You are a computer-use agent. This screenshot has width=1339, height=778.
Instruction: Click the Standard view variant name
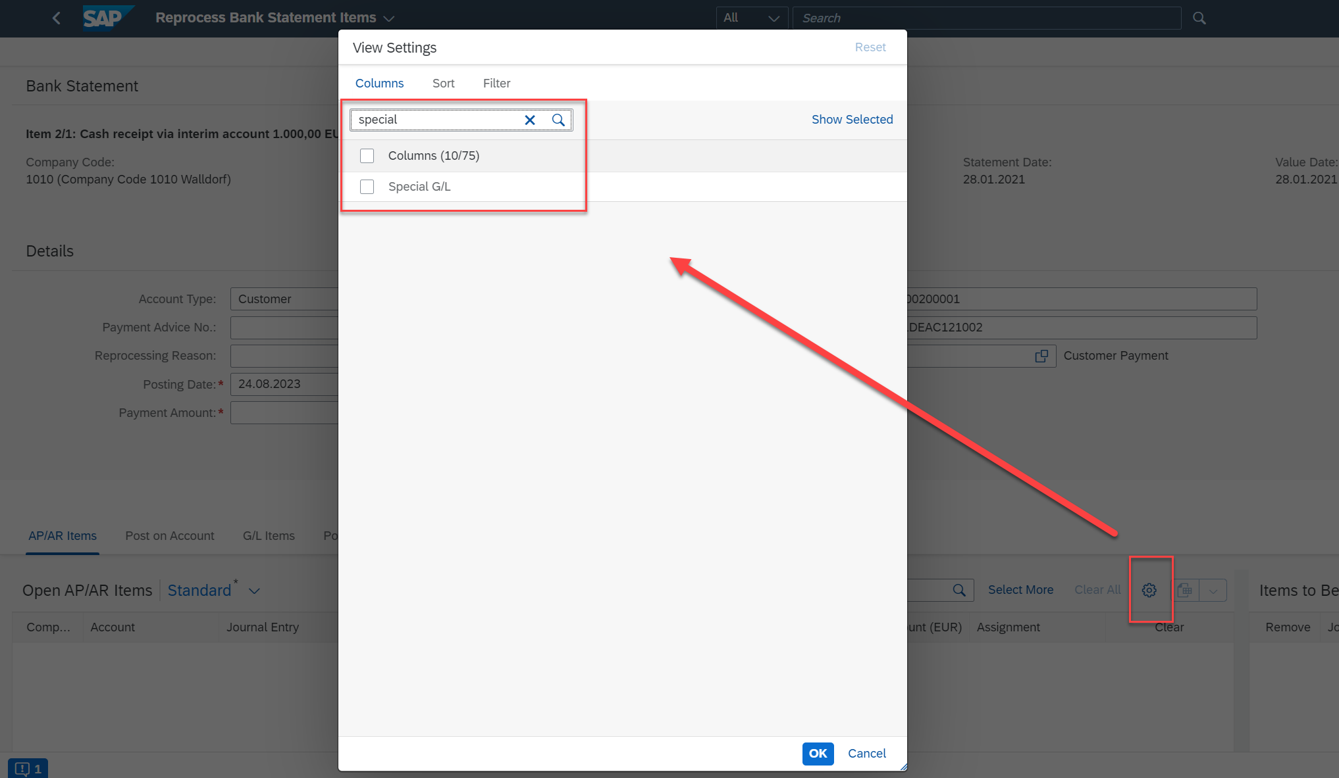coord(199,591)
